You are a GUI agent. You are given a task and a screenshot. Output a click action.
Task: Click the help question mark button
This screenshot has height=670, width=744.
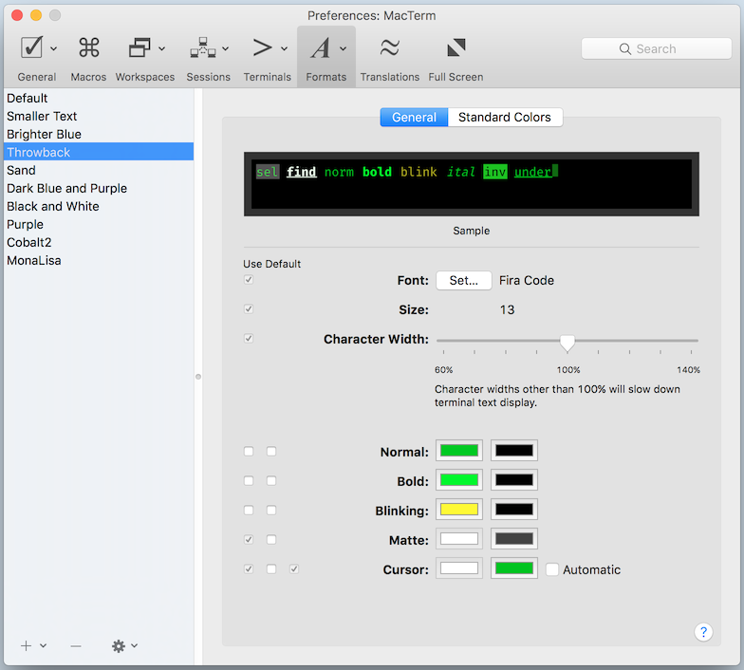tap(703, 632)
